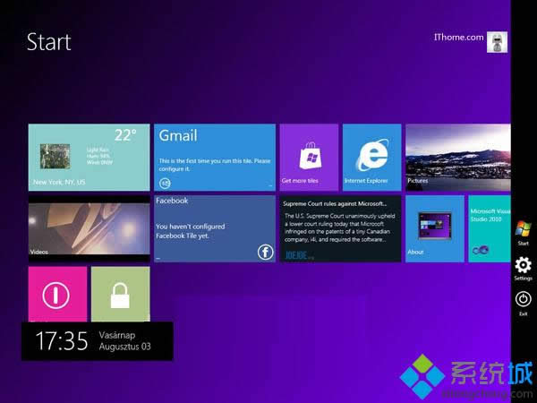Open the Facebook tile
This screenshot has width=537, height=403.
(x=215, y=229)
